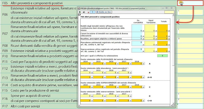Click the F17 value field in background form

tap(190, 106)
